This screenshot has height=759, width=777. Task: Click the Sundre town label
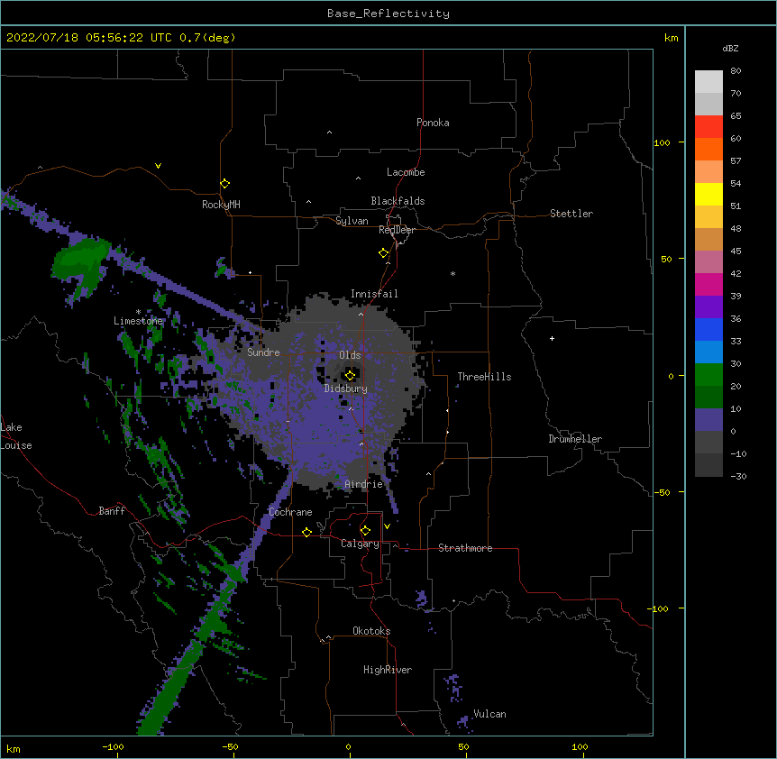click(x=263, y=352)
